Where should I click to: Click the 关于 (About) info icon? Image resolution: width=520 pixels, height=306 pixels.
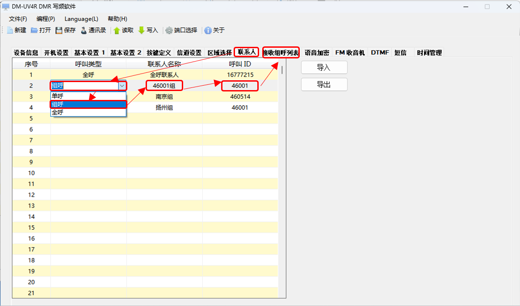pyautogui.click(x=208, y=30)
